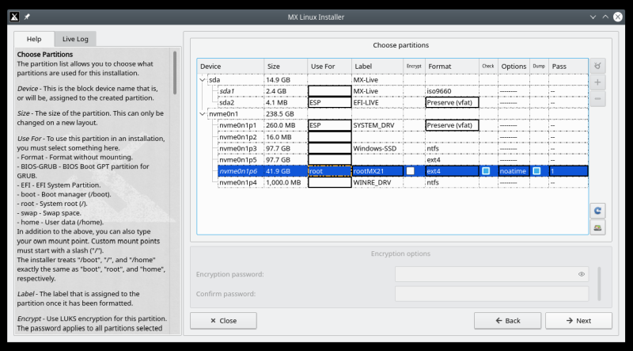Click the Options column header
The height and width of the screenshot is (351, 633).
coord(514,67)
